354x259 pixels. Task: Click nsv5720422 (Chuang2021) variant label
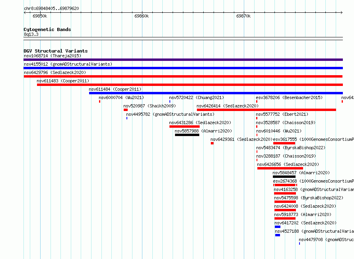click(196, 97)
